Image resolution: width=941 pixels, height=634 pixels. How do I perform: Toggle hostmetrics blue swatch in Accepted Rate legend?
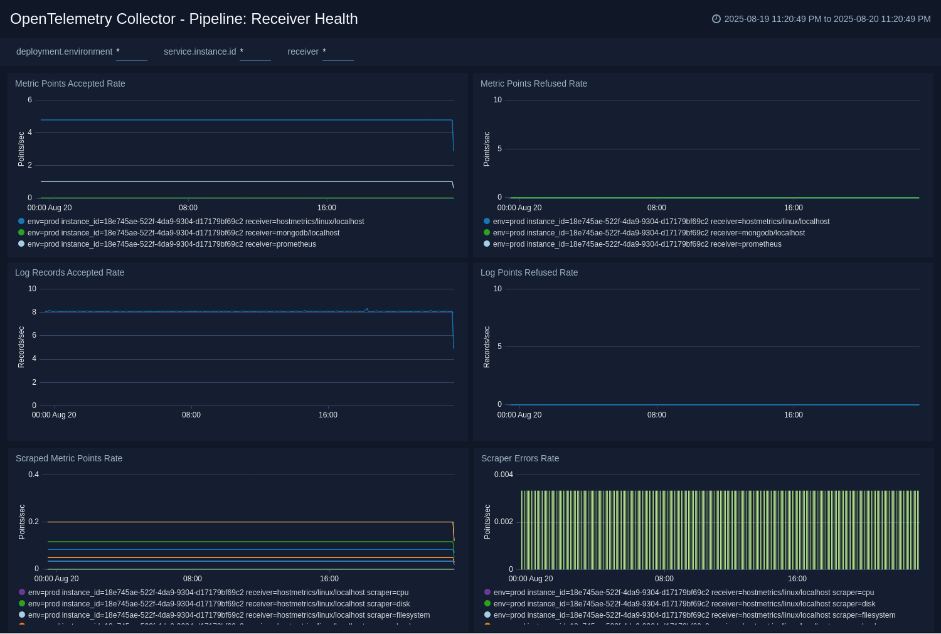pos(21,221)
